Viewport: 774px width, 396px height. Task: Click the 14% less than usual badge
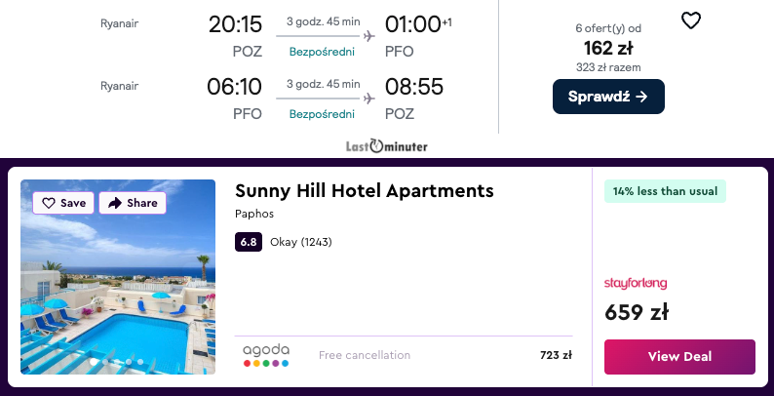[x=665, y=191]
